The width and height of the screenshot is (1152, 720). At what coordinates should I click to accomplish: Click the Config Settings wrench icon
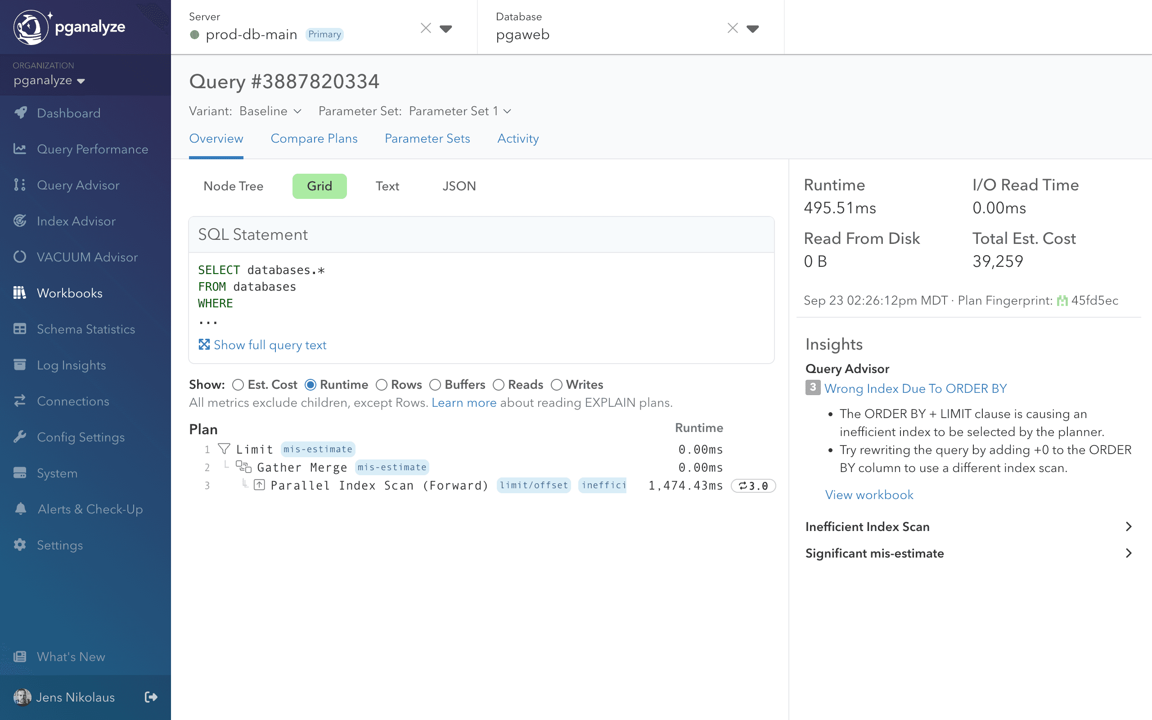click(20, 437)
